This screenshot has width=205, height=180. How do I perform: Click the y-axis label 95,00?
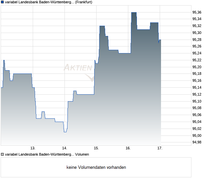[x=197, y=135]
